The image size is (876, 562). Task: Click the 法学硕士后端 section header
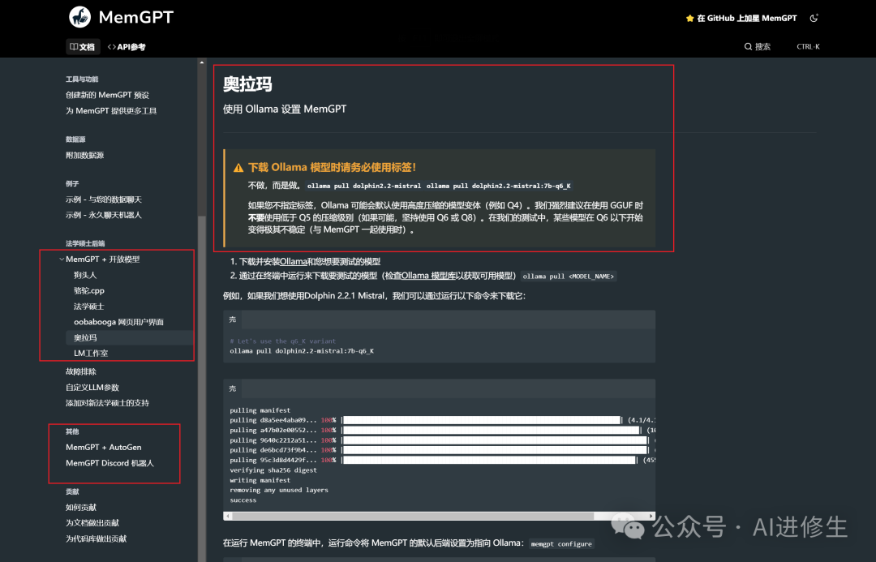[x=85, y=243]
